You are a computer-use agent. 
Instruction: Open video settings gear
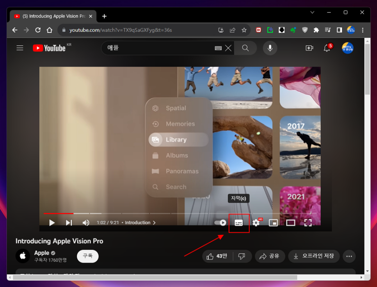[256, 223]
